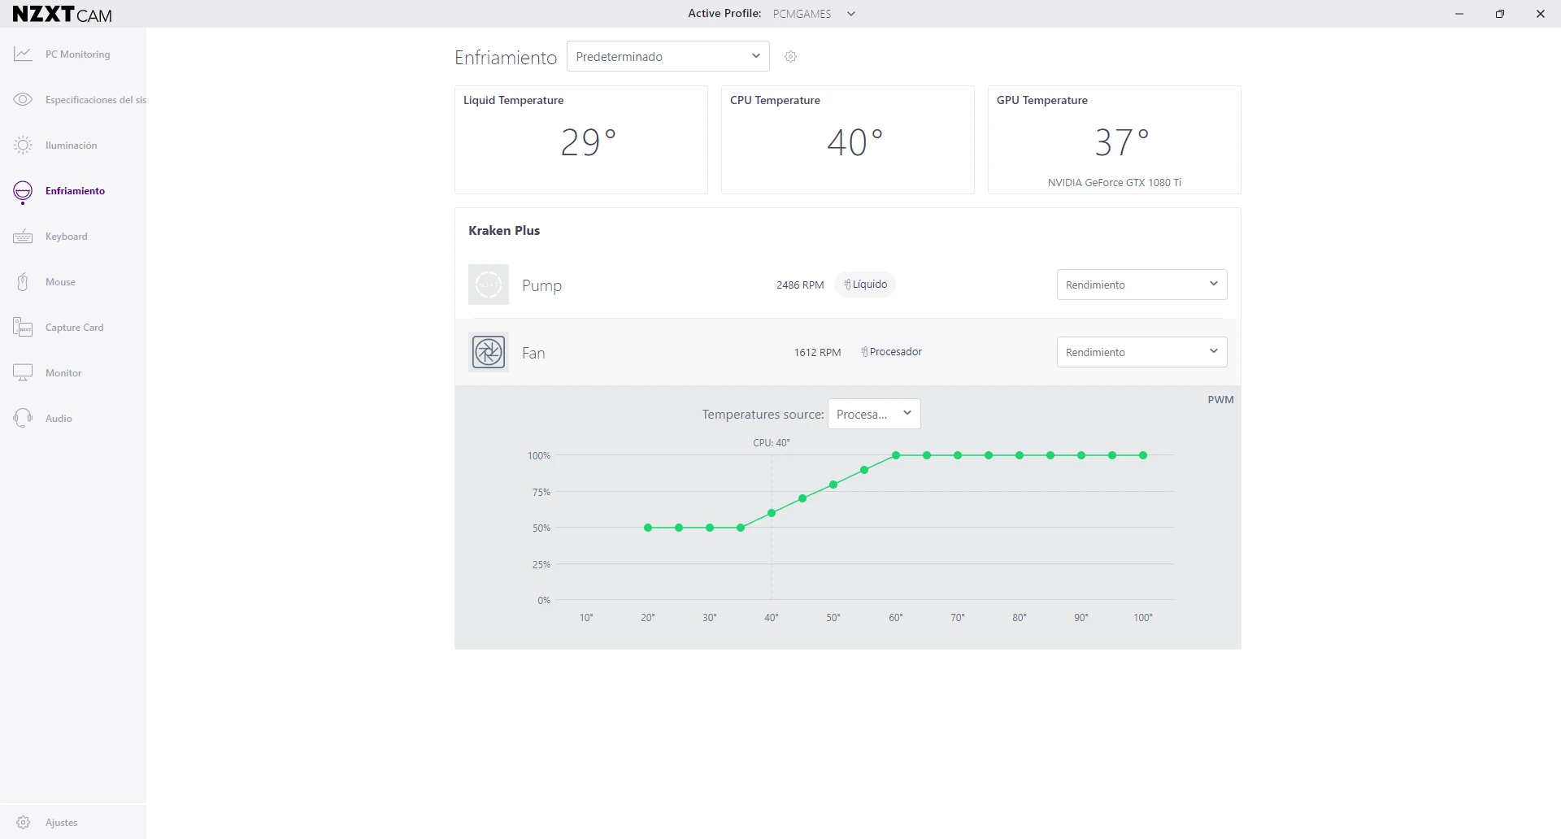Select the curve point at 50° temperature
The height and width of the screenshot is (839, 1561).
pyautogui.click(x=833, y=485)
